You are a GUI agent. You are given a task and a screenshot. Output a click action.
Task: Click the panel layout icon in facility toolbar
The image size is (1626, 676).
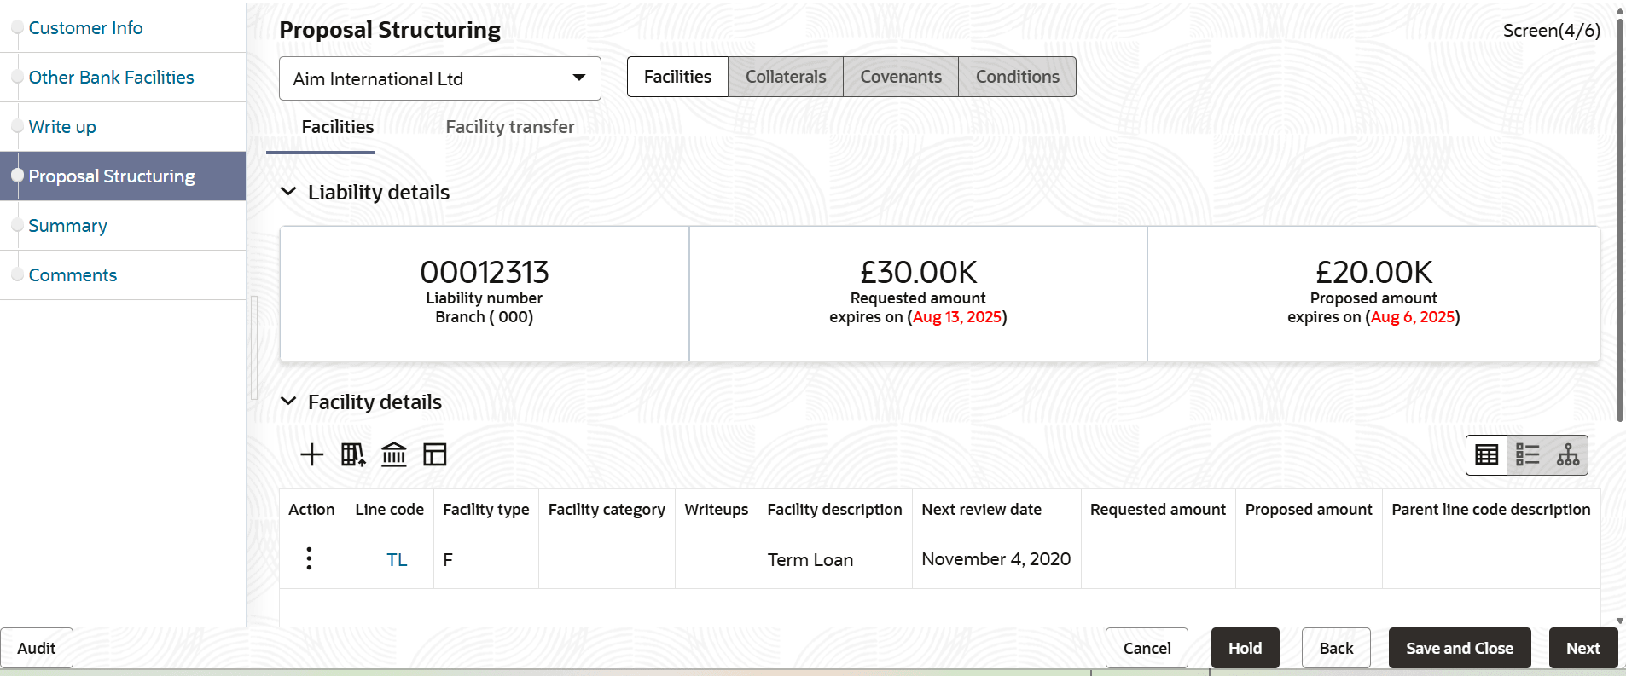[x=435, y=454]
